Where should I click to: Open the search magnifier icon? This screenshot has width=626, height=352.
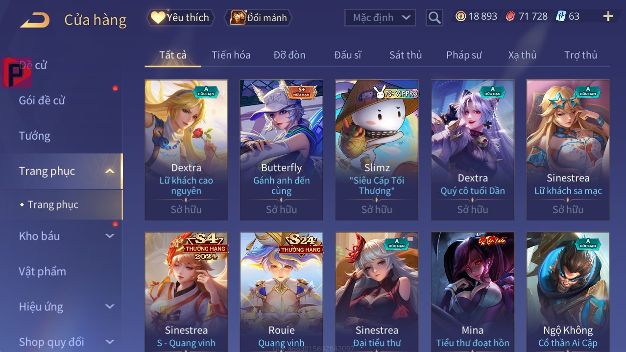pos(434,18)
